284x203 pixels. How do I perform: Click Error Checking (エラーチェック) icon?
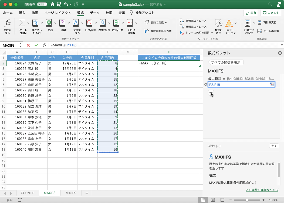(229, 23)
